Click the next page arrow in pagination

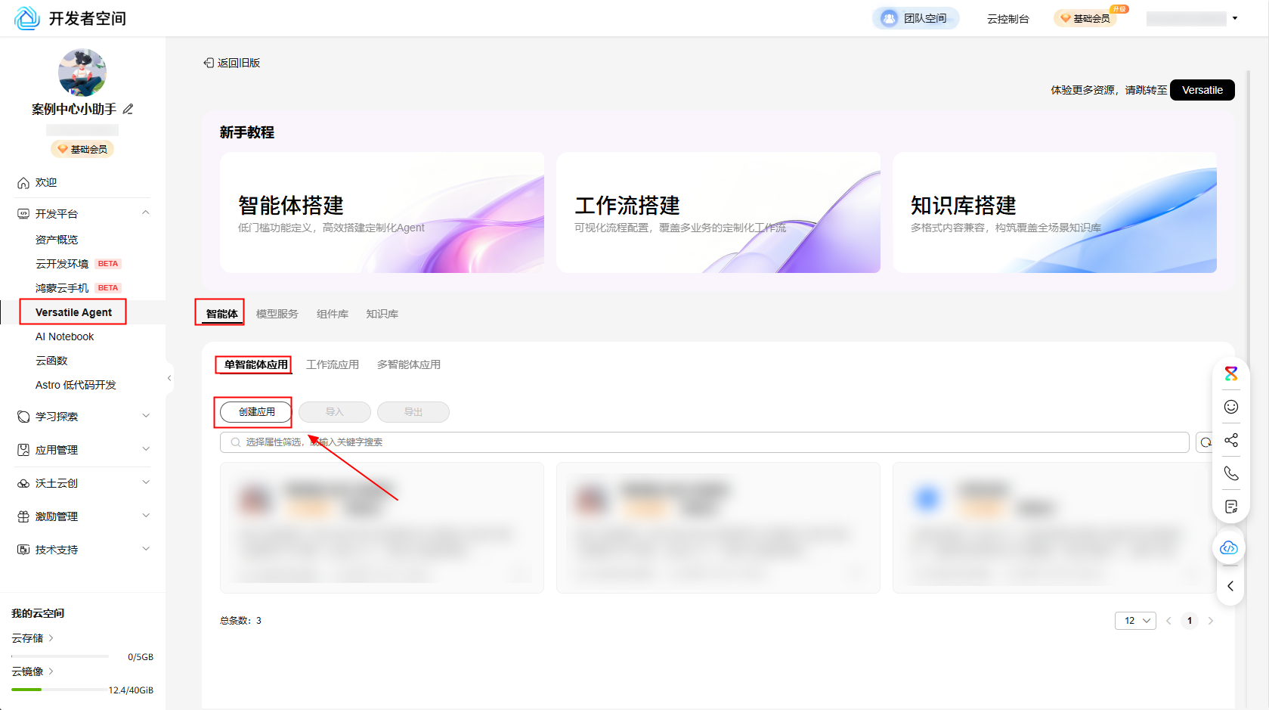(x=1211, y=621)
